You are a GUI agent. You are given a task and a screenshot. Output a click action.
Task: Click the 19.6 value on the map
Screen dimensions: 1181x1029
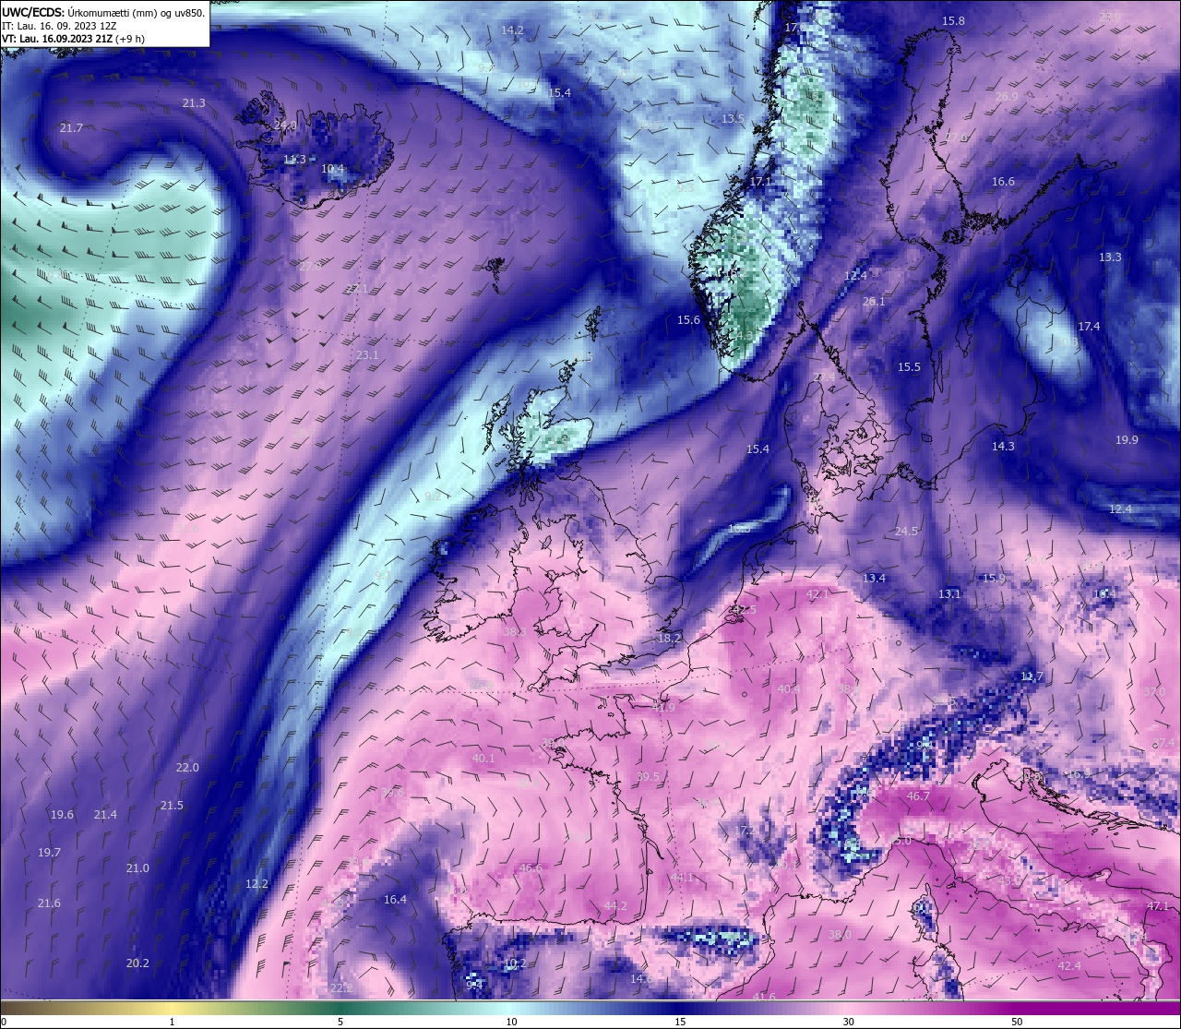[62, 815]
